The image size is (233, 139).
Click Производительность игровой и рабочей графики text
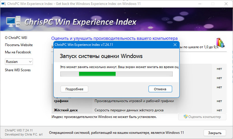pos(134,101)
